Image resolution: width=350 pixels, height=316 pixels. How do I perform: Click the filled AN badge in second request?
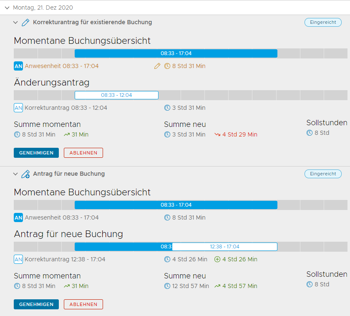pos(18,217)
